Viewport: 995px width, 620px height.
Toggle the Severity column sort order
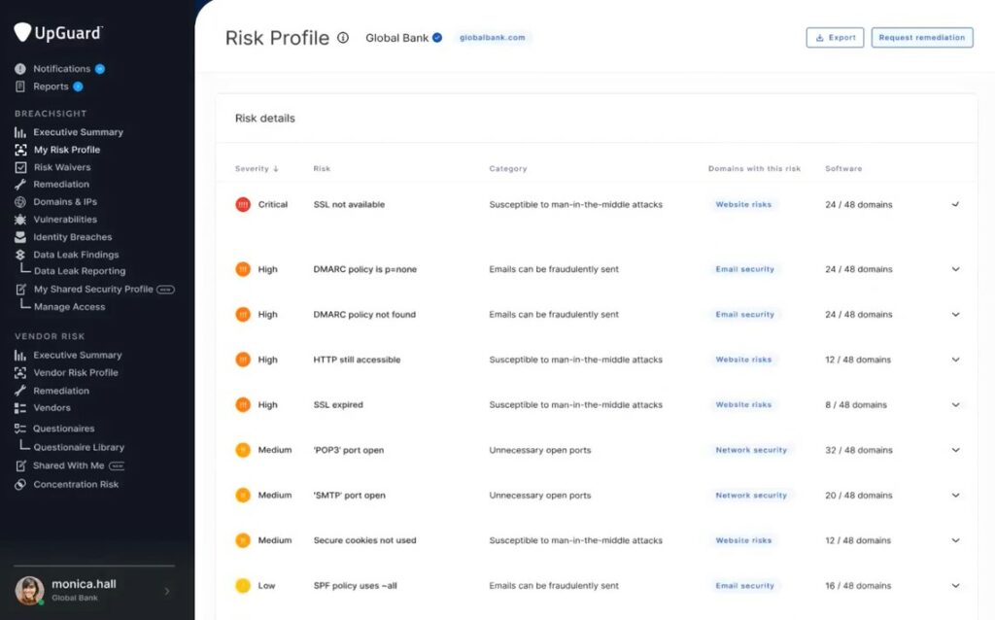257,167
